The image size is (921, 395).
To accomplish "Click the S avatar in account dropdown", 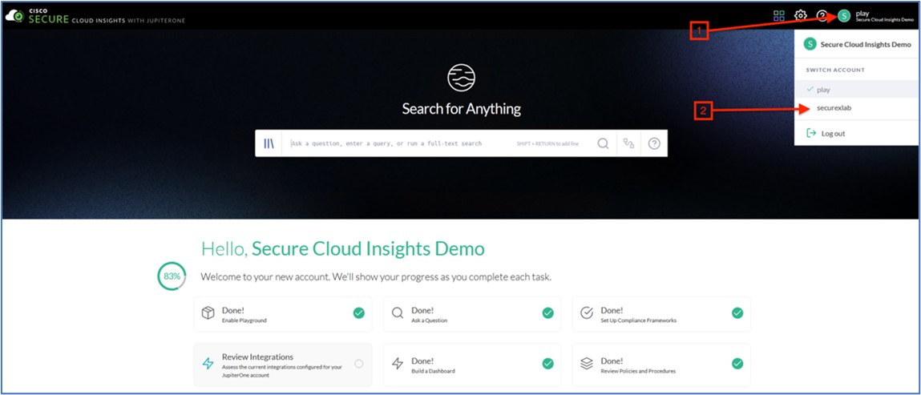I will click(x=811, y=44).
